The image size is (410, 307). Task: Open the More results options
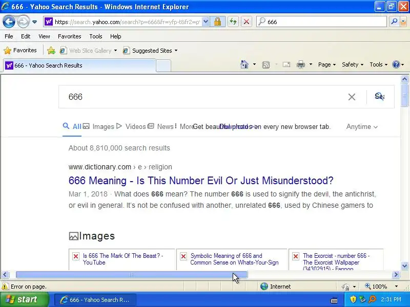[x=184, y=126]
